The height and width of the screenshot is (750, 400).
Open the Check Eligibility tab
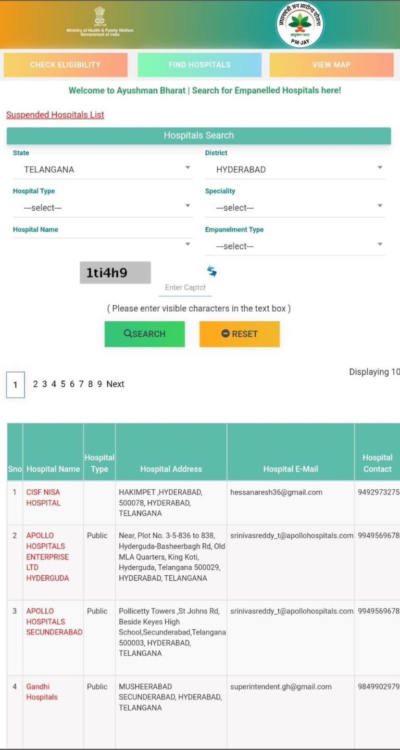[66, 65]
